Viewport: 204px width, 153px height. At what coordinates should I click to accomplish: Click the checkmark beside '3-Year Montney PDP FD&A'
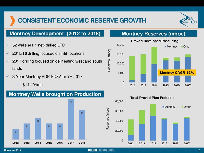[x=8, y=76]
